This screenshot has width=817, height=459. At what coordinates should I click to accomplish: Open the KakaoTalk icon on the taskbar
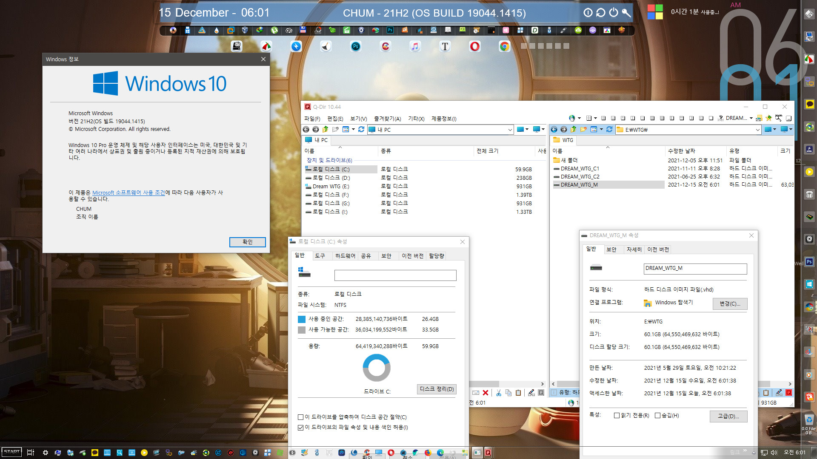tap(95, 453)
